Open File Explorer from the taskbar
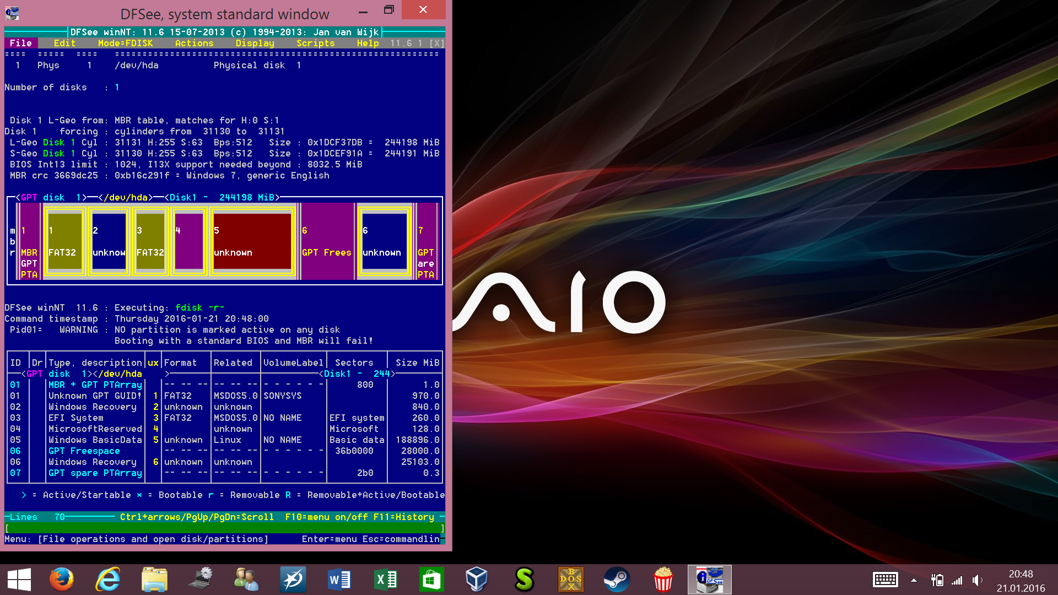The height and width of the screenshot is (595, 1058). pyautogui.click(x=154, y=580)
